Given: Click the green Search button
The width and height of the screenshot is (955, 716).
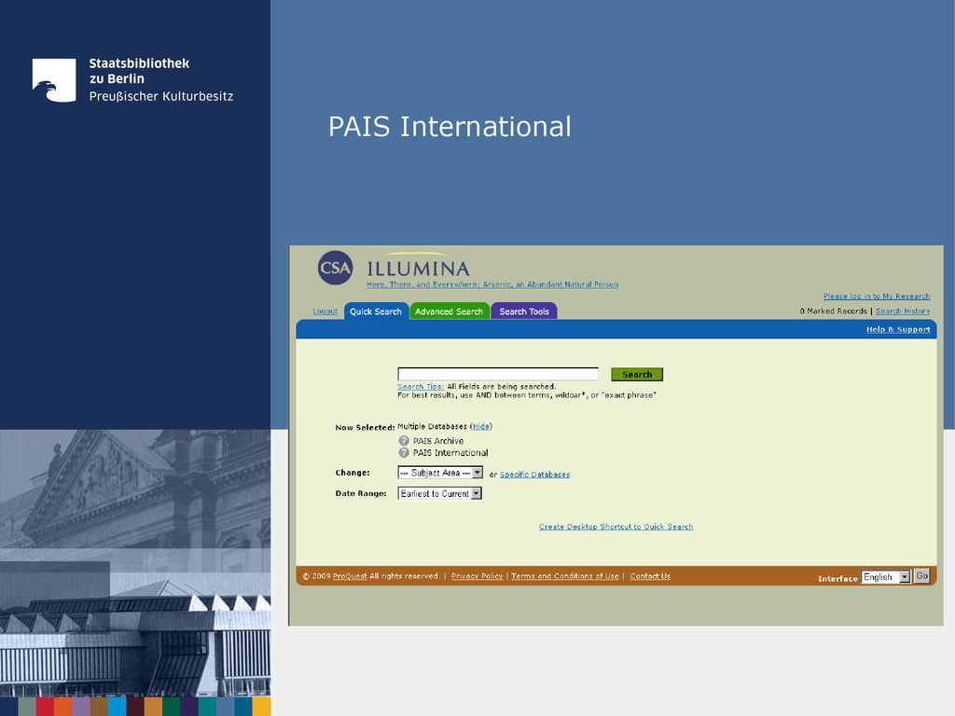Looking at the screenshot, I should pos(637,375).
